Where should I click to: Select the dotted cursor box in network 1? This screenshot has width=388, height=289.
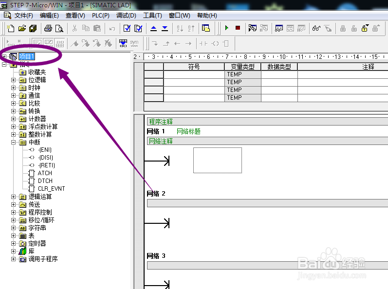[218, 160]
